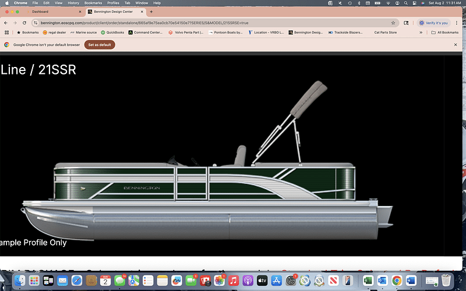466x291 pixels.
Task: Open the Bookmarks menu in the menu bar
Action: point(93,3)
